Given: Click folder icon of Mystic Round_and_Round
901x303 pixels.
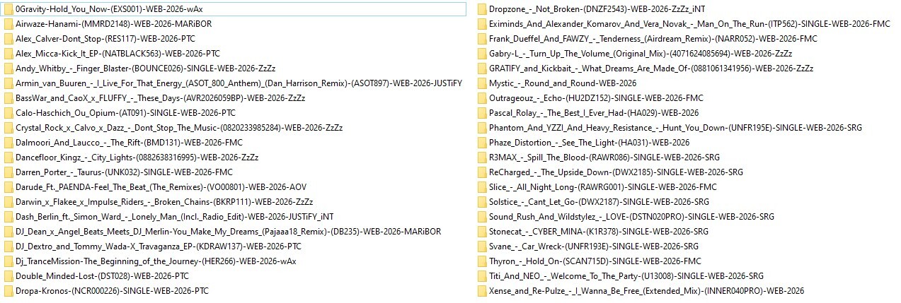Looking at the screenshot, I should coord(481,83).
